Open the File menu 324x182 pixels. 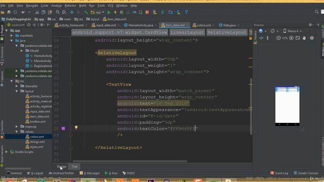click(3, 6)
